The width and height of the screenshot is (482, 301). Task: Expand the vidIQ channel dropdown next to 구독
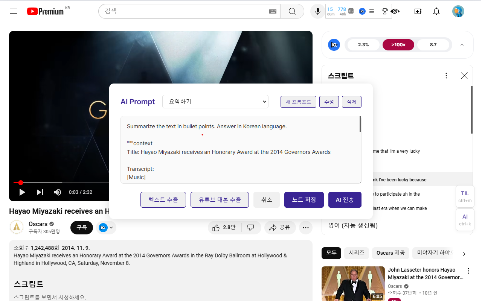(x=106, y=228)
